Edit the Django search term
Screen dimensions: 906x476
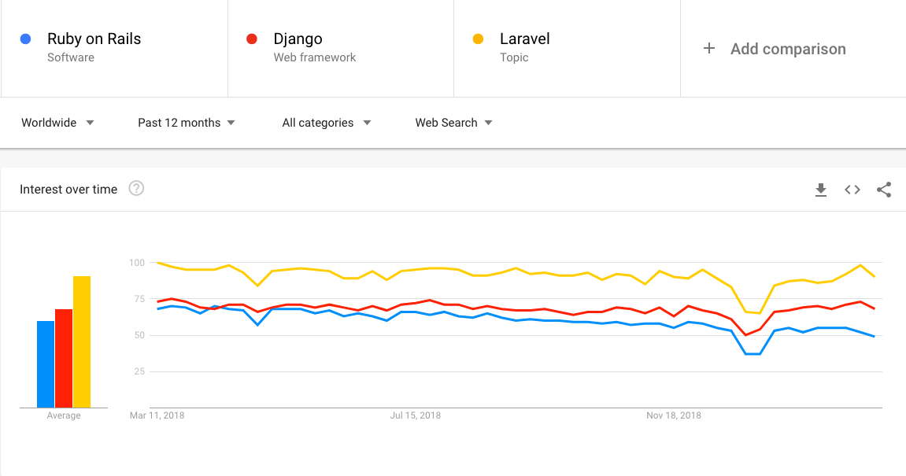click(x=298, y=39)
